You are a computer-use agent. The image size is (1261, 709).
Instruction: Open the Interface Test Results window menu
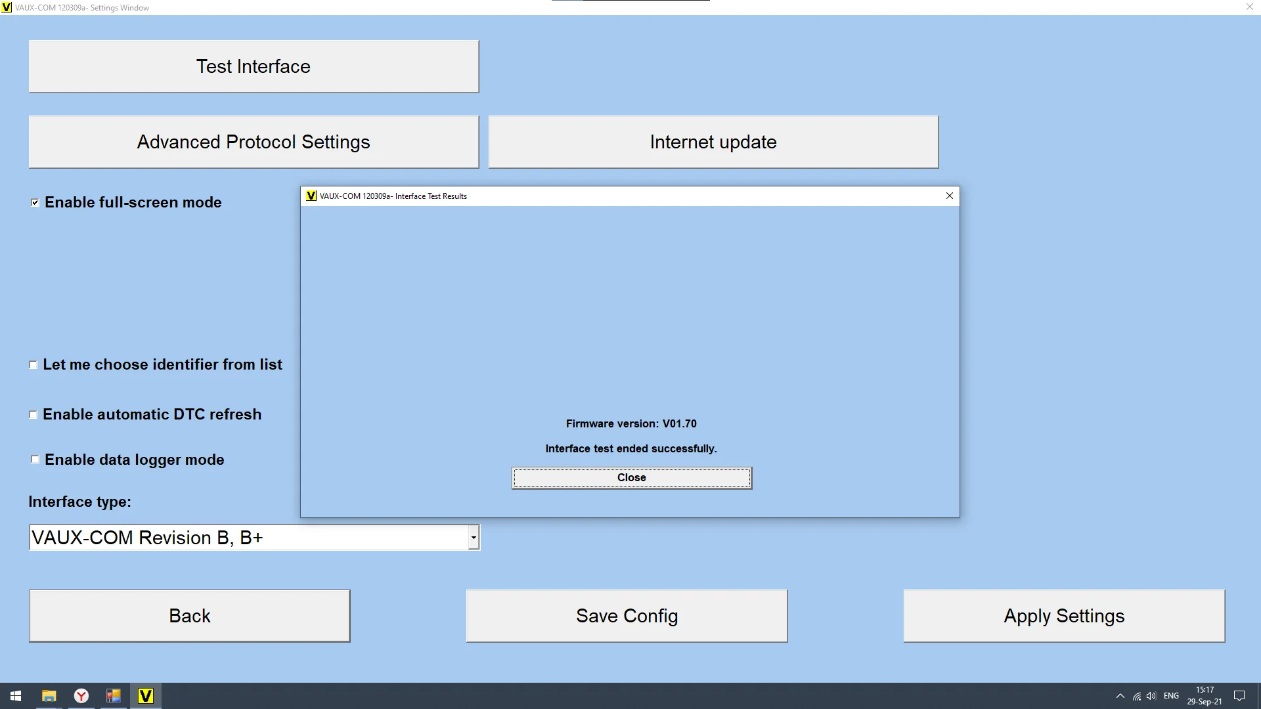coord(310,196)
